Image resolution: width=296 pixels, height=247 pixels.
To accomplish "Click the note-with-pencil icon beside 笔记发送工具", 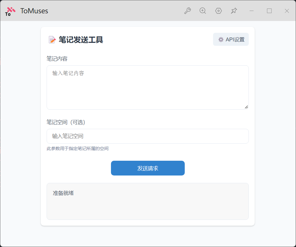I will click(52, 40).
